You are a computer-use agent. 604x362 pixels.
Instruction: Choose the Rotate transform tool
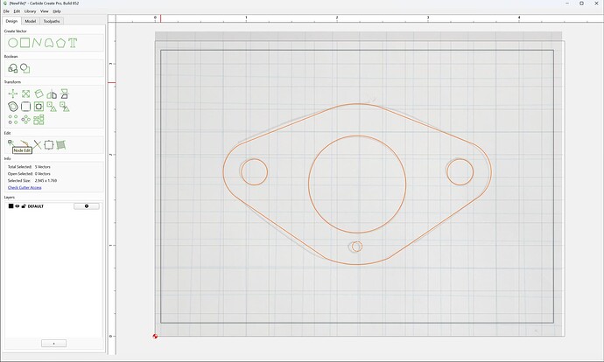[39, 94]
